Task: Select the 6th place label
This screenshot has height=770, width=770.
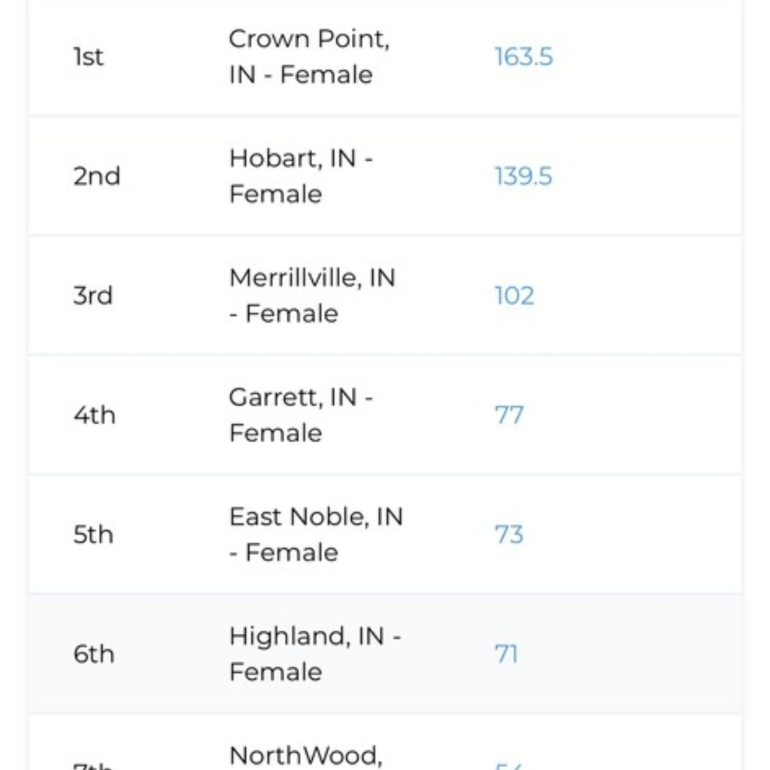Action: point(94,654)
